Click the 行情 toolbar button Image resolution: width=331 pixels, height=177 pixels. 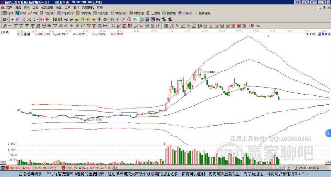8,13
